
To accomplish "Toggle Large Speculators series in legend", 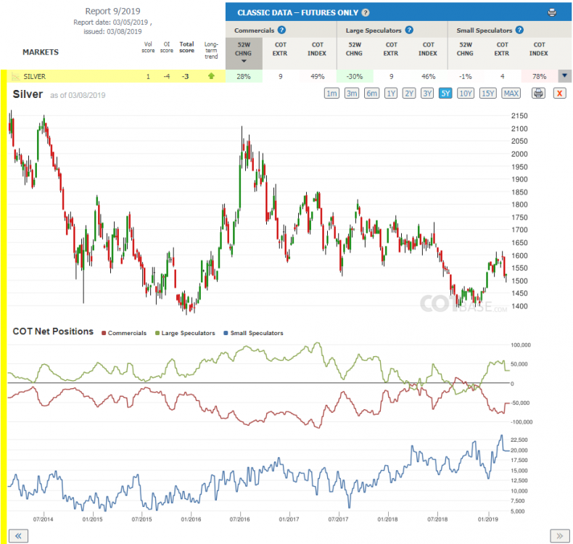I will [x=185, y=333].
